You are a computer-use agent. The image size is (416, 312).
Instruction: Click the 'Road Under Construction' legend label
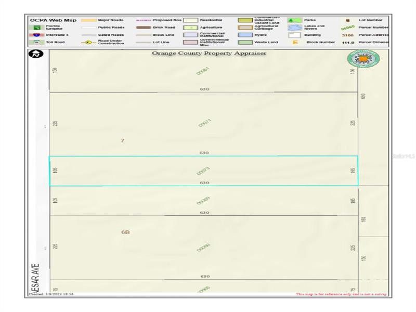point(111,42)
